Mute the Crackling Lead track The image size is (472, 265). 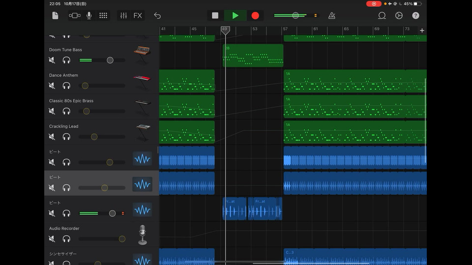(52, 137)
